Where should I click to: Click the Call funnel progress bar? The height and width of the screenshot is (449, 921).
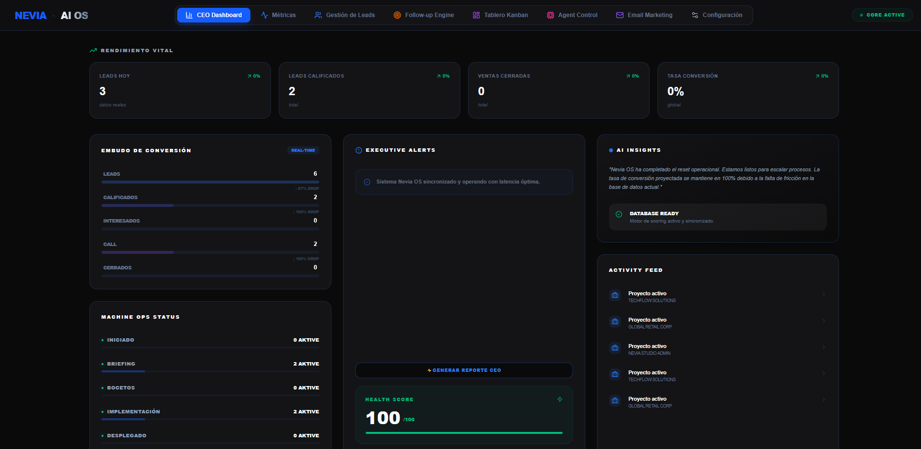pos(210,252)
